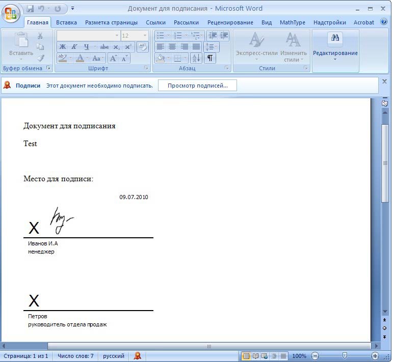This screenshot has width=394, height=362.
Task: Redo action in quick access toolbar
Action: [58, 9]
